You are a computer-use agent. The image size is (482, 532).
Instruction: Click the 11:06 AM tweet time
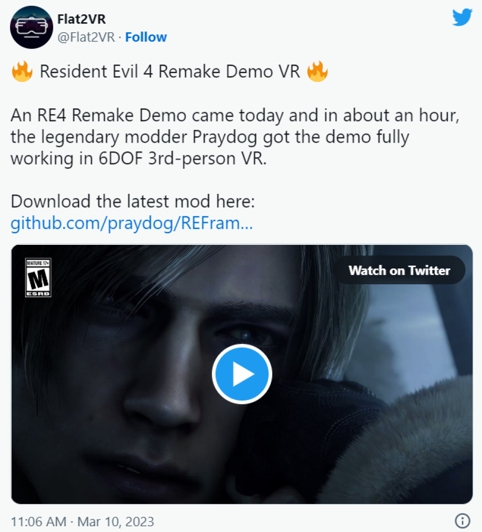coord(39,521)
